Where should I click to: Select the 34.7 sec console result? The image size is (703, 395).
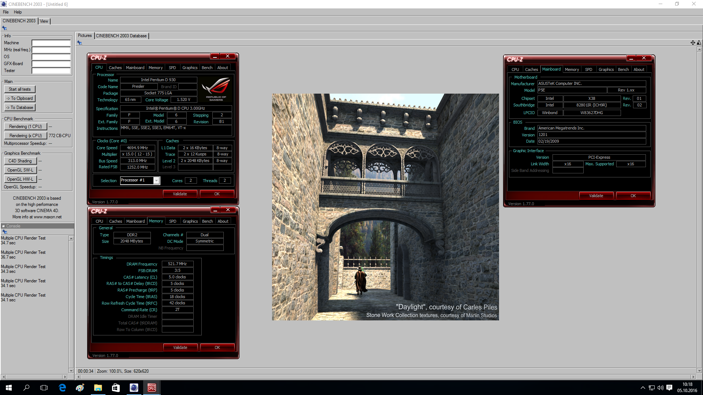point(8,243)
